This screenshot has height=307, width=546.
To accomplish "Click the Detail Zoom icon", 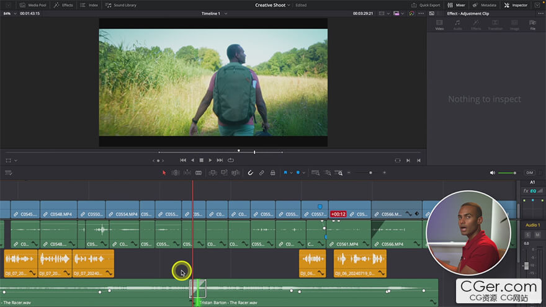I will (328, 172).
